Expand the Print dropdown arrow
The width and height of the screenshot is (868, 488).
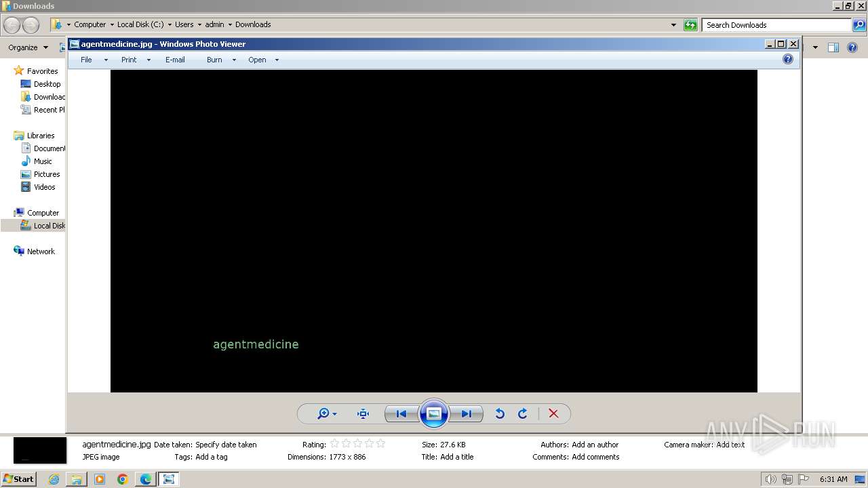click(x=149, y=60)
